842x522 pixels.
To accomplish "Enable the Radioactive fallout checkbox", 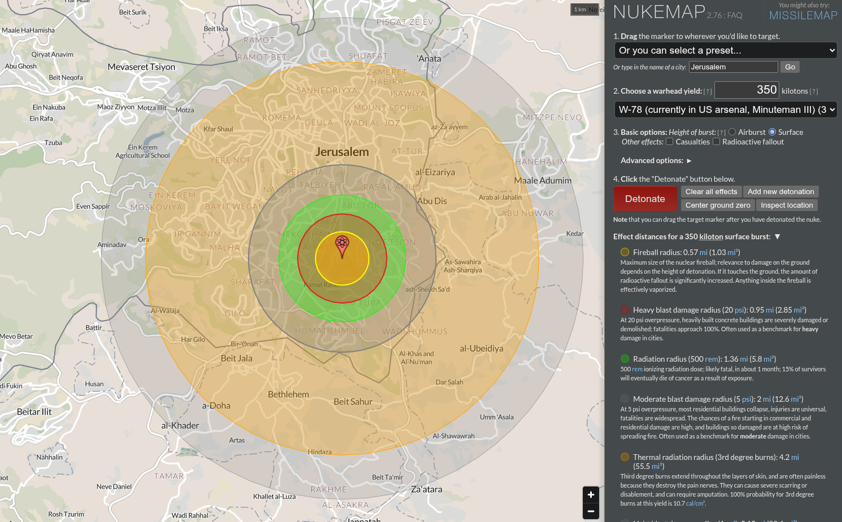I will (716, 142).
